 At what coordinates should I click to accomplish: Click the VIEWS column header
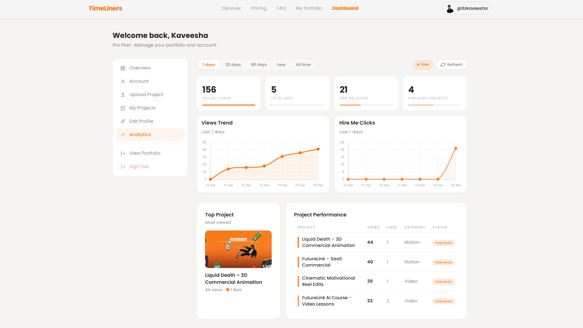(x=373, y=227)
